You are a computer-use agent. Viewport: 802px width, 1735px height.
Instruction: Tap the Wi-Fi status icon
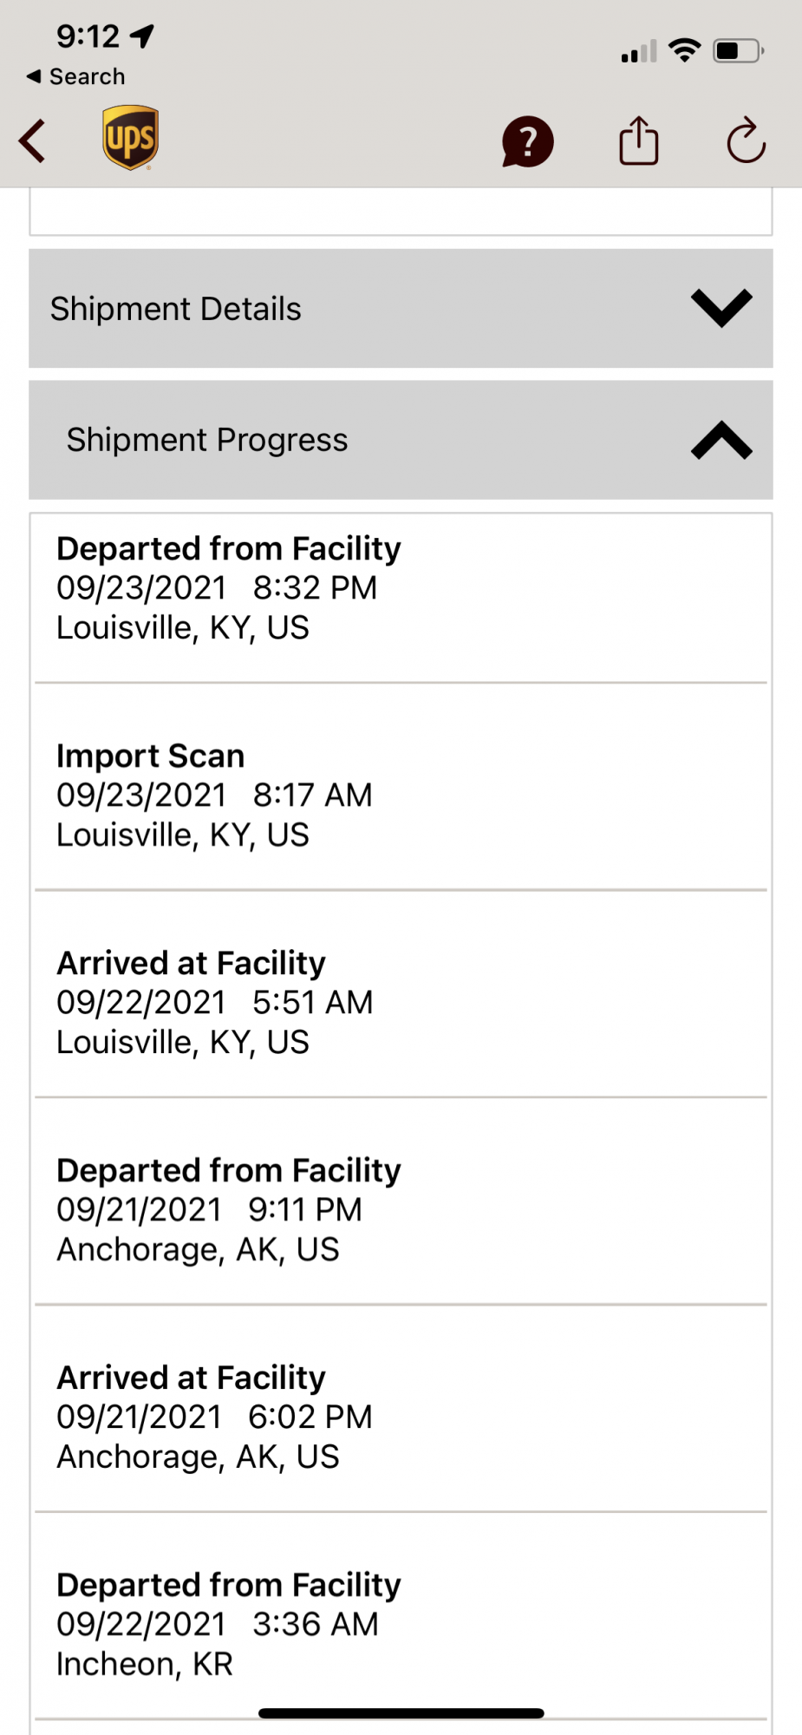tap(685, 50)
